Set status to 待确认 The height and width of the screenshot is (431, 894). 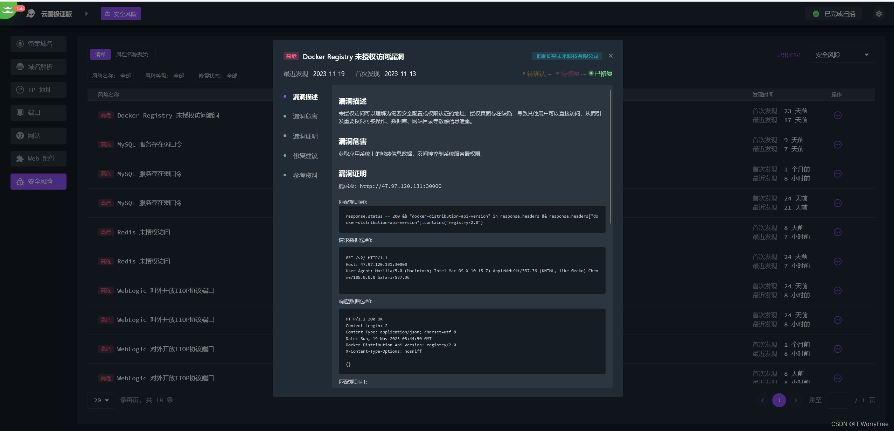click(534, 73)
